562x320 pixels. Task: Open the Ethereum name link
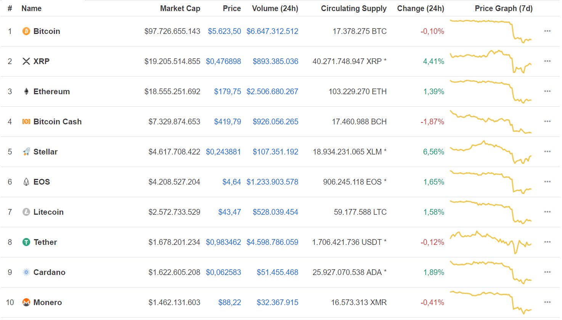coord(51,92)
